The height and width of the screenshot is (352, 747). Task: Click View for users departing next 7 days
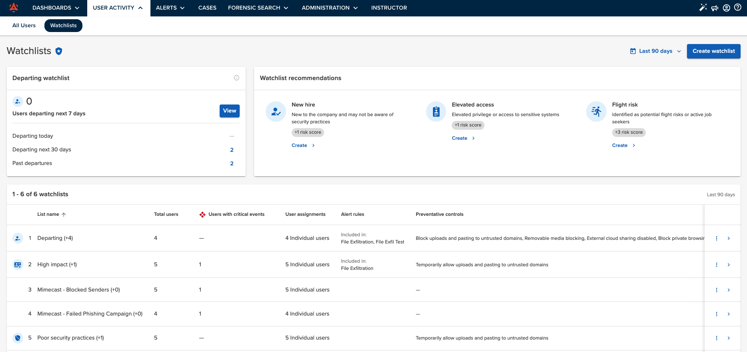[229, 111]
